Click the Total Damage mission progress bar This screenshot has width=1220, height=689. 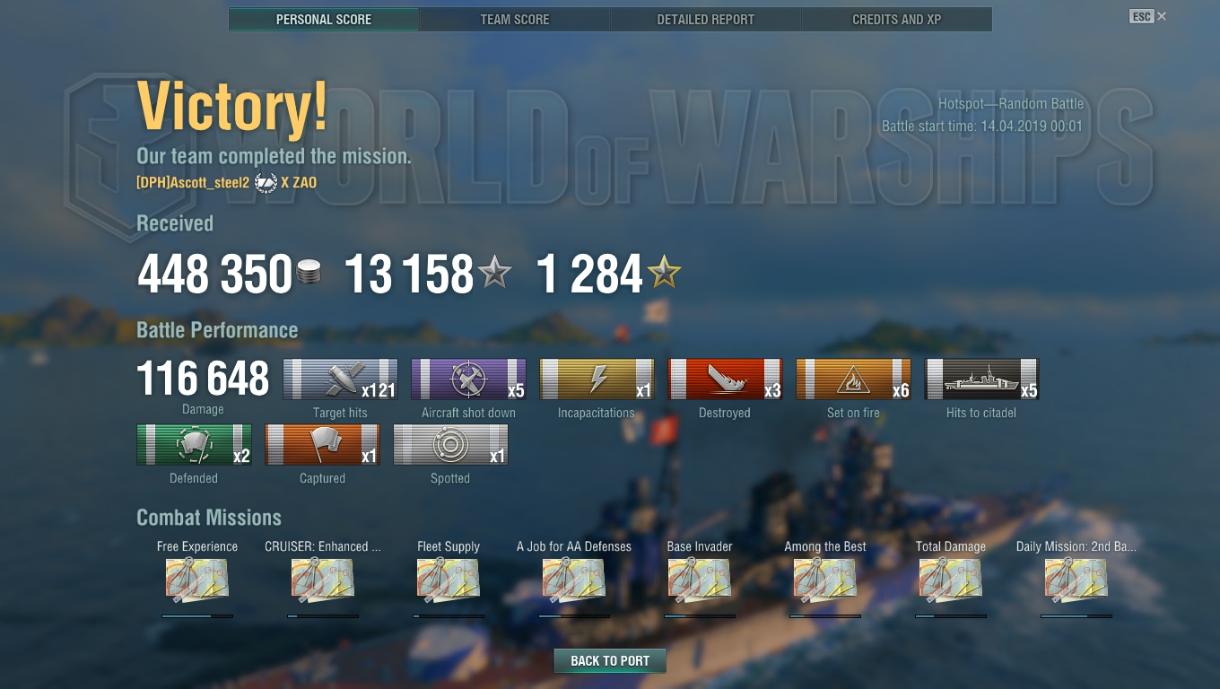(x=951, y=616)
